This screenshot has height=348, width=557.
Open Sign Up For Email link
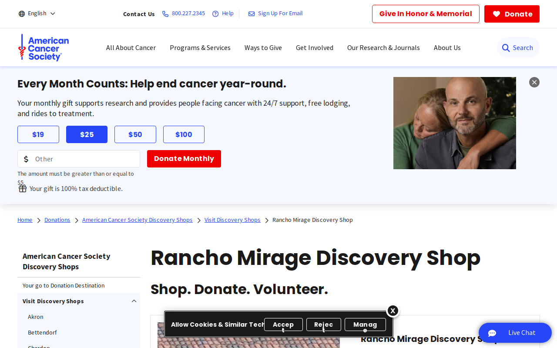pos(280,13)
